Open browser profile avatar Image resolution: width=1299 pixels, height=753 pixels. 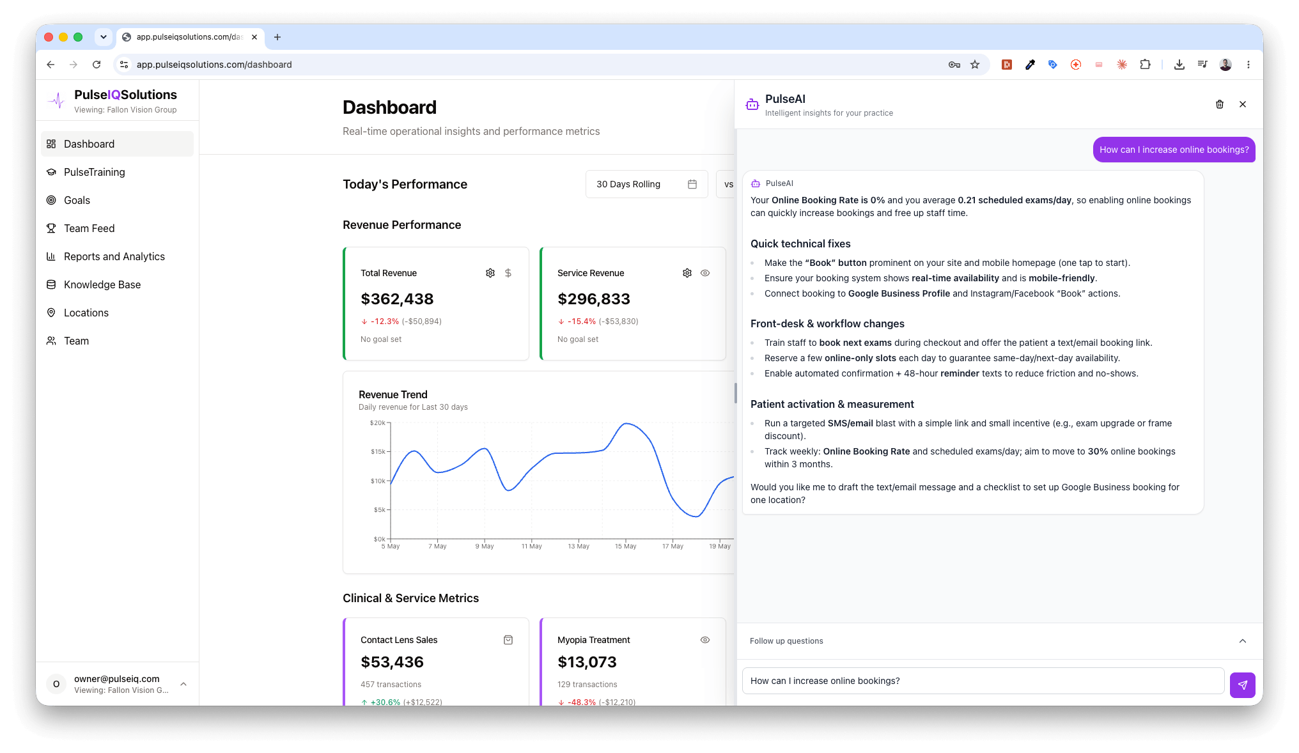(1225, 65)
